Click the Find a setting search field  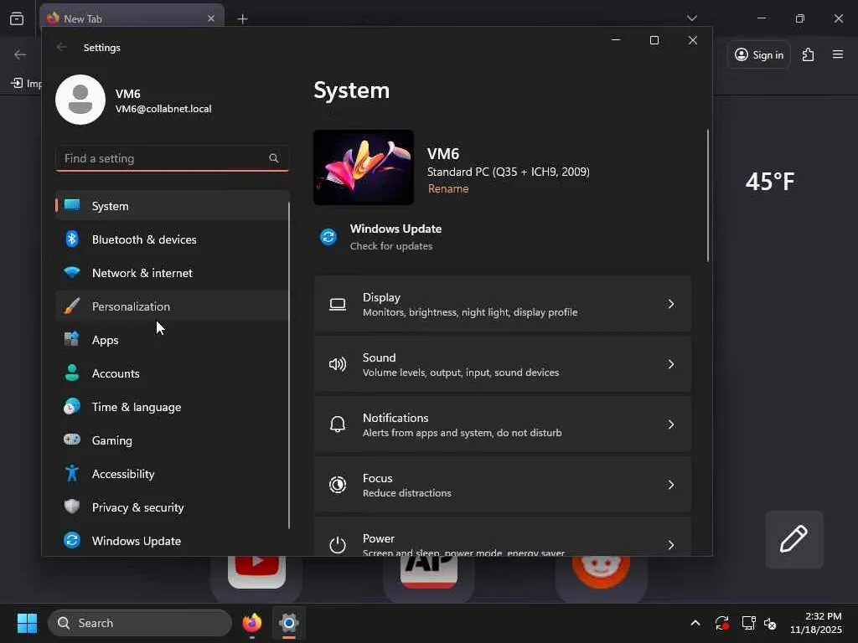(x=173, y=158)
